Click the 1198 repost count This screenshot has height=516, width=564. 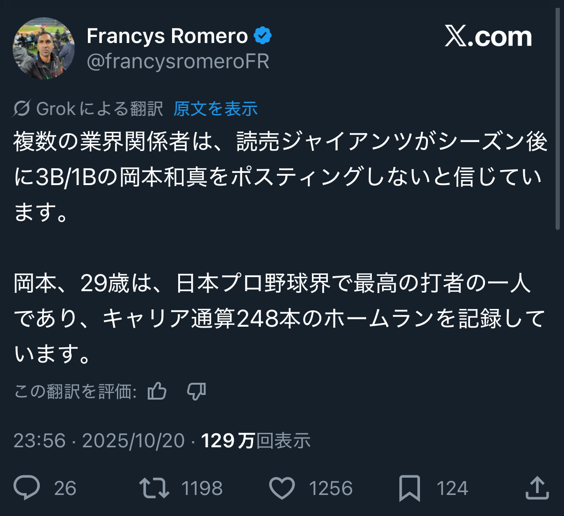click(202, 488)
